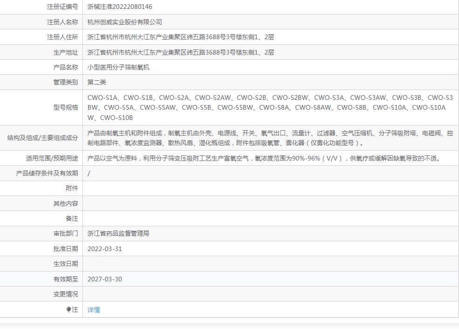Click the 产品名称 label
The image size is (459, 329).
66,67
